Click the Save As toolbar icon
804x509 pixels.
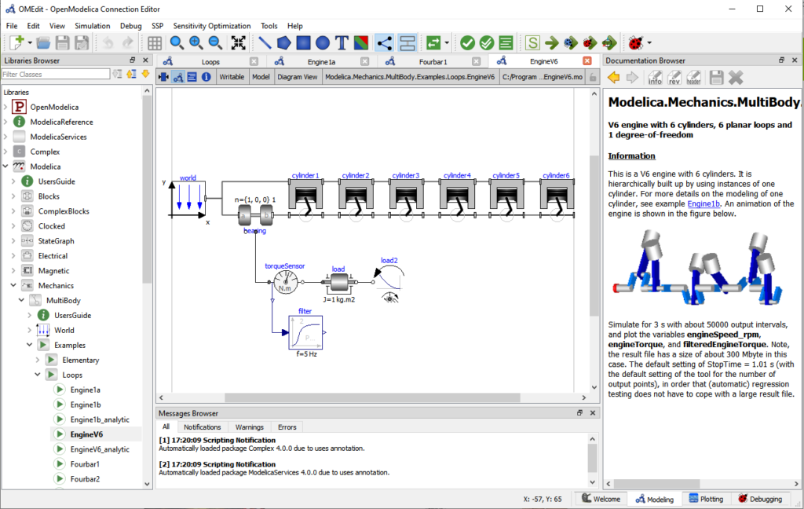point(82,43)
